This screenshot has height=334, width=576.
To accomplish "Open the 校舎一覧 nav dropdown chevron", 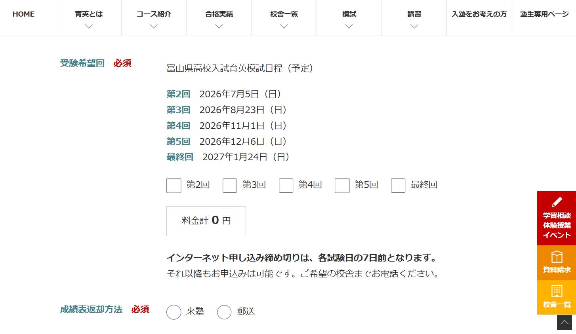I will click(284, 26).
